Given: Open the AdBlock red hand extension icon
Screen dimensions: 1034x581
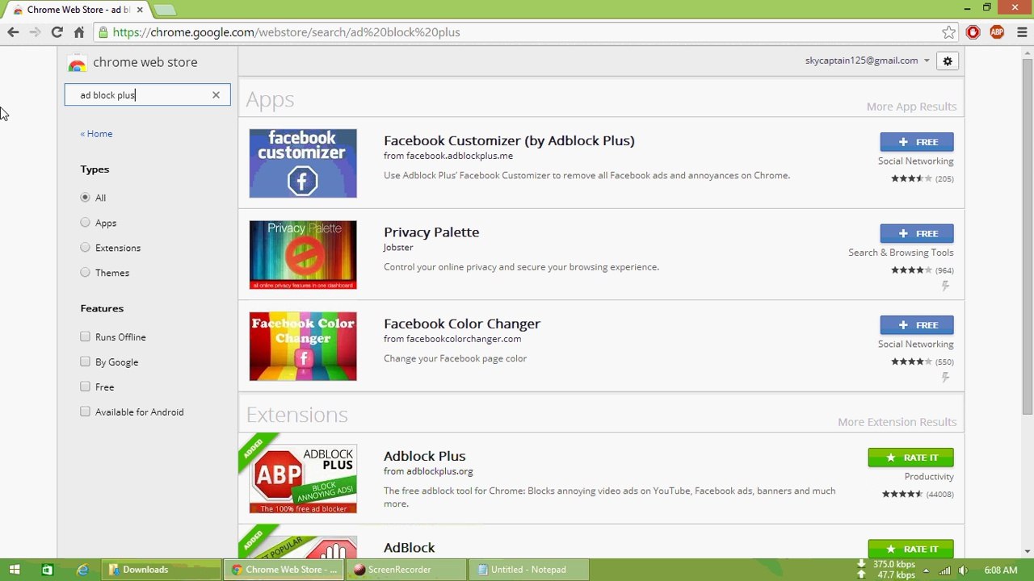Looking at the screenshot, I should coord(973,32).
